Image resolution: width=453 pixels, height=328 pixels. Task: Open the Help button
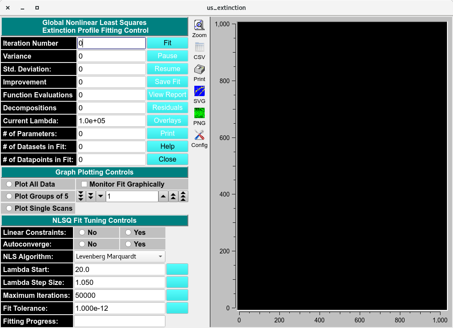167,146
